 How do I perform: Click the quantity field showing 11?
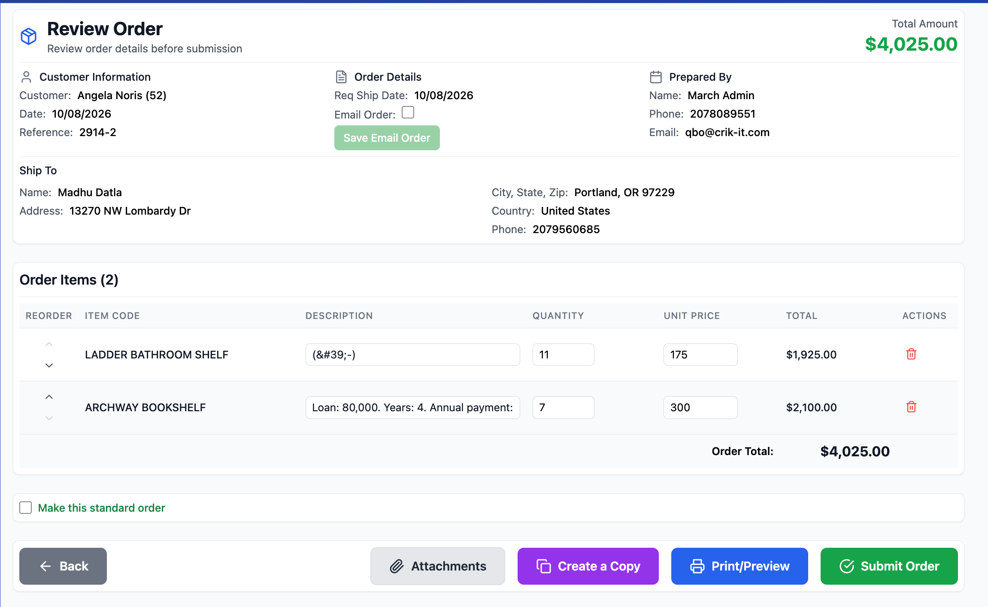pyautogui.click(x=563, y=355)
